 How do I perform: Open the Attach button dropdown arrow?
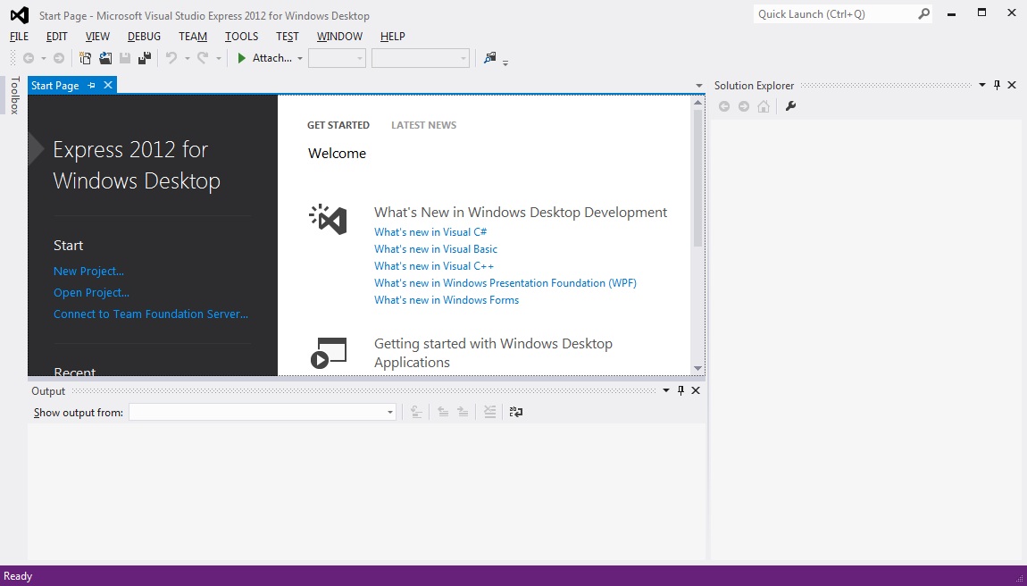coord(300,58)
